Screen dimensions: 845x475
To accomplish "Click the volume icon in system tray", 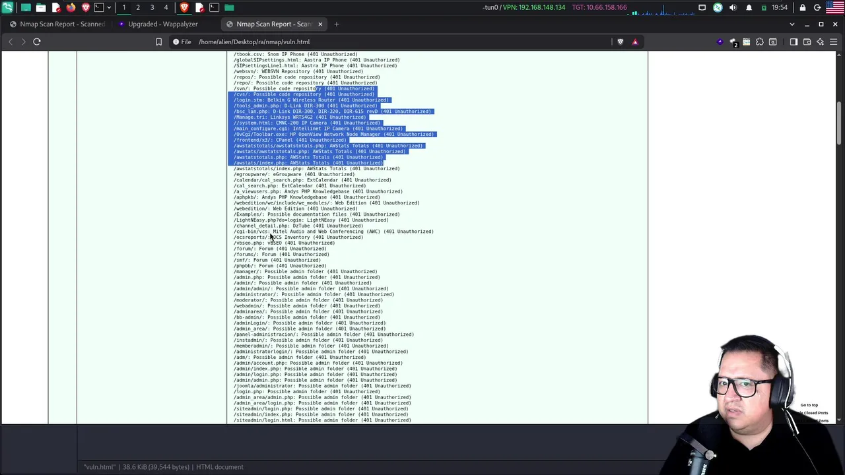I will click(733, 7).
